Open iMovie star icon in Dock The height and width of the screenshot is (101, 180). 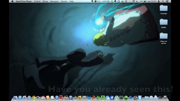(x=75, y=98)
